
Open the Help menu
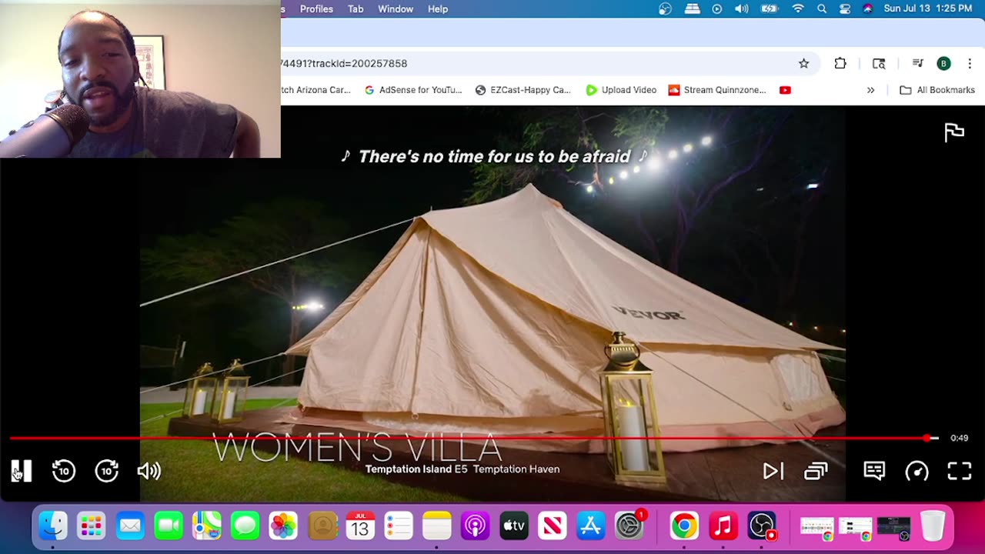438,9
